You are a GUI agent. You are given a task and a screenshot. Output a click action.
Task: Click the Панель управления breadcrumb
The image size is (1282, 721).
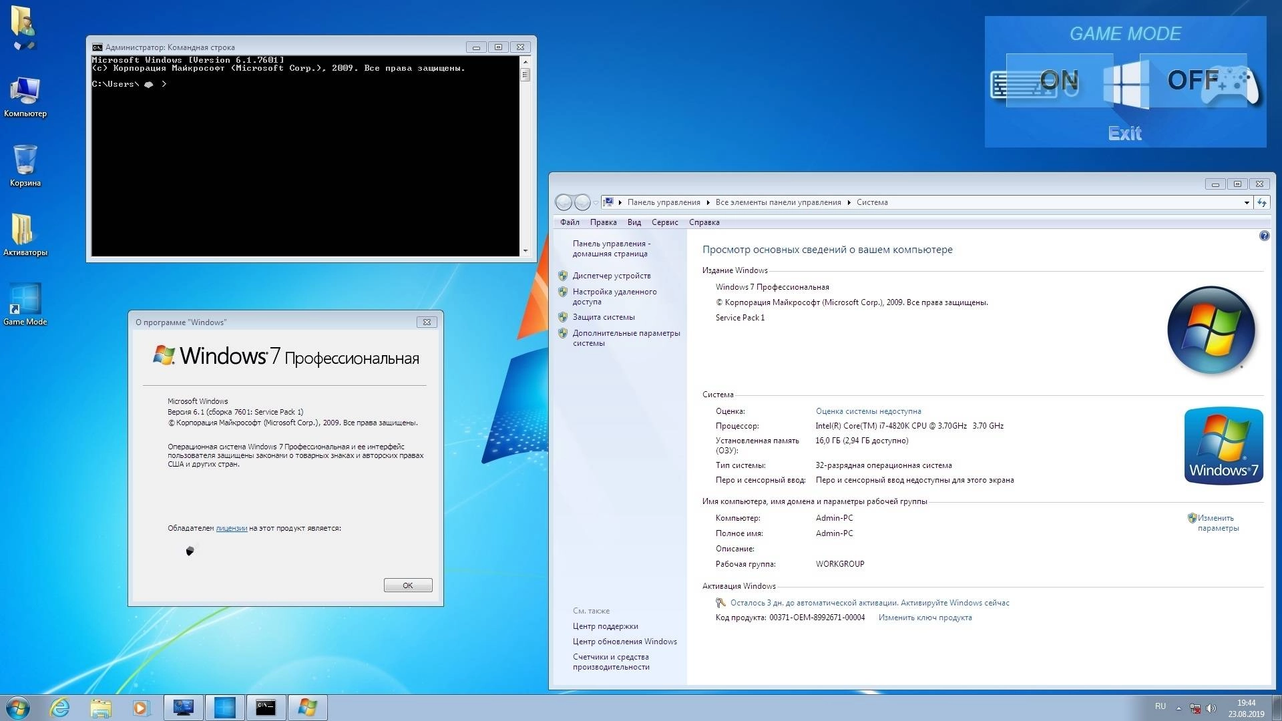coord(664,202)
